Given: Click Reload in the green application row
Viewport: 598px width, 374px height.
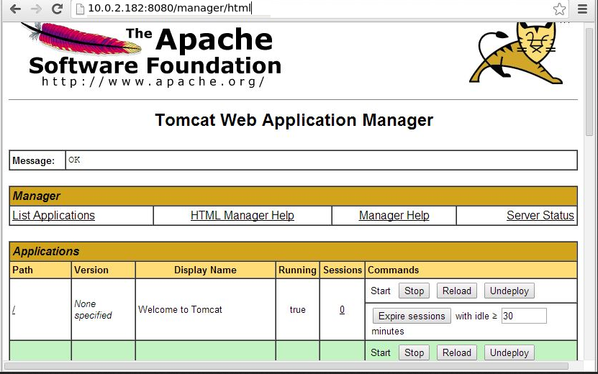Looking at the screenshot, I should (456, 352).
